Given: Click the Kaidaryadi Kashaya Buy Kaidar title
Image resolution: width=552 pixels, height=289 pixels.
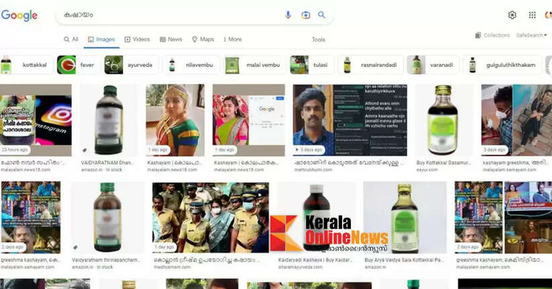Looking at the screenshot, I should 315,260.
